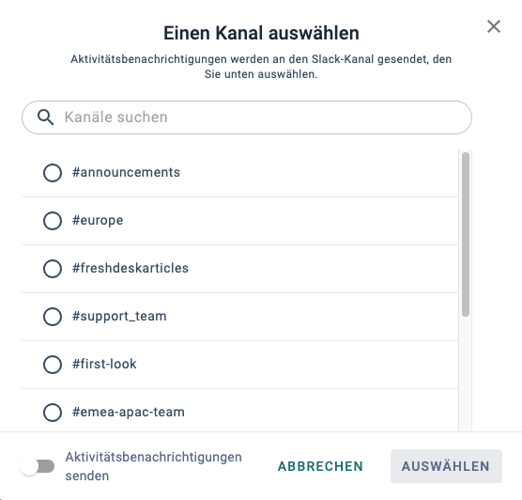Pick the #support_team radio button
The height and width of the screenshot is (500, 522).
click(53, 317)
